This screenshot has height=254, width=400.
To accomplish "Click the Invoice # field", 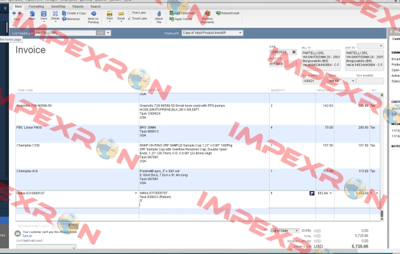I will pyautogui.click(x=282, y=64).
